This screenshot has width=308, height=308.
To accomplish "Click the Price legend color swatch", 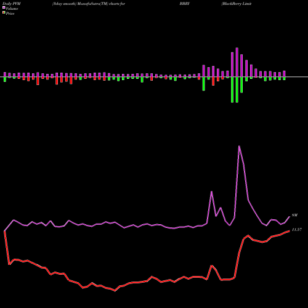I will pyautogui.click(x=4, y=13).
